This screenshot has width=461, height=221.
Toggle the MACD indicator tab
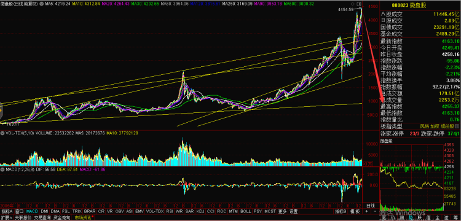click(33, 211)
